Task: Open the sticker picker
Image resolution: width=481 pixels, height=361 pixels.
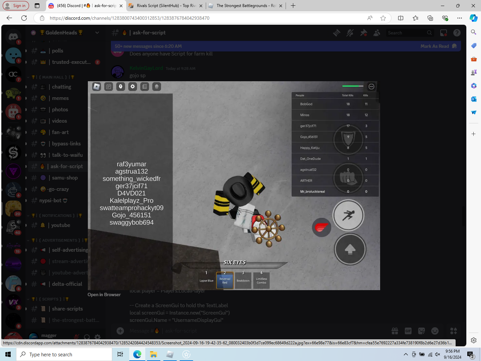Action: pyautogui.click(x=422, y=331)
